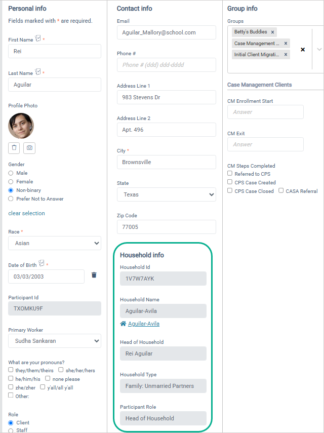Image resolution: width=324 pixels, height=433 pixels.
Task: Enable the CASA Referral checkbox
Action: [x=281, y=190]
